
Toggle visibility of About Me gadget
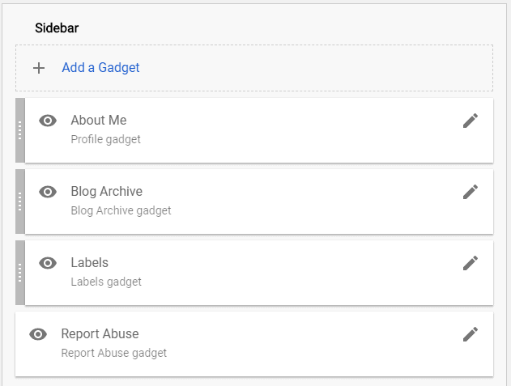click(48, 121)
